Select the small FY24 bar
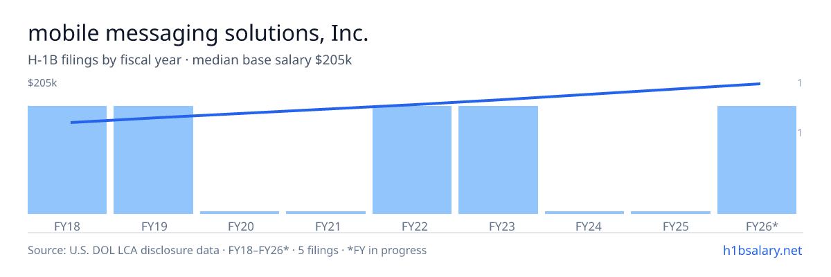The width and height of the screenshot is (831, 277). pyautogui.click(x=584, y=213)
